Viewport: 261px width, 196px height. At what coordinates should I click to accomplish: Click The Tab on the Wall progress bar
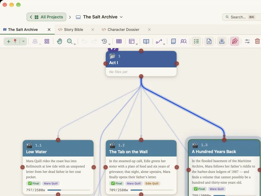(x=152, y=190)
